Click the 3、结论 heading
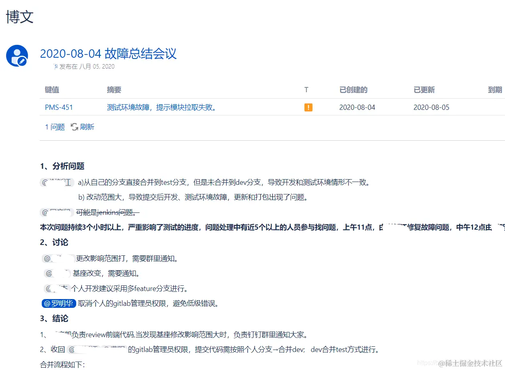 point(54,319)
